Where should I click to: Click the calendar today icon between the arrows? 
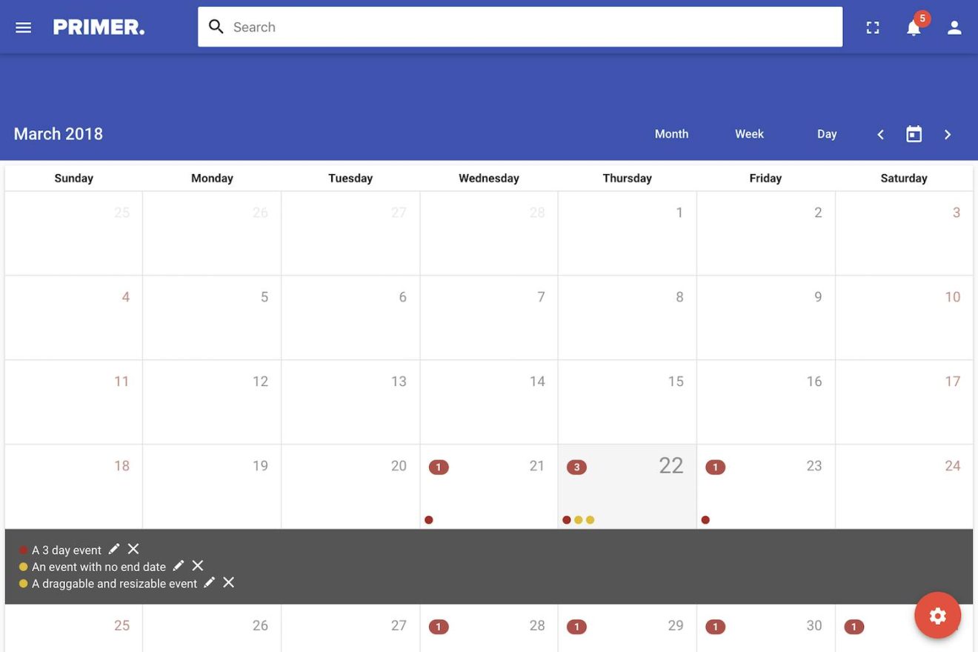[914, 134]
